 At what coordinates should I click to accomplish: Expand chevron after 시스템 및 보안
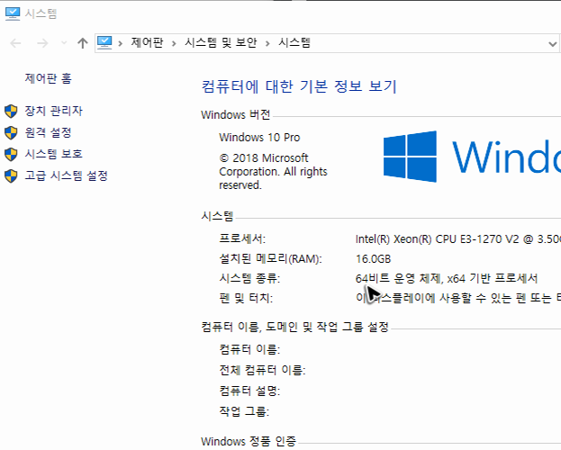tap(267, 43)
